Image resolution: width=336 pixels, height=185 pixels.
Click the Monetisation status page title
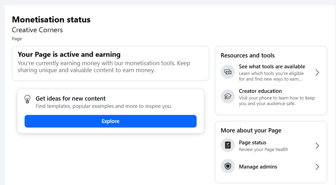pos(51,20)
